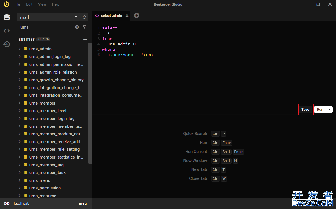This screenshot has width=336, height=209.
Task: Click the ums_admin_login_log table icon
Action: pos(25,57)
